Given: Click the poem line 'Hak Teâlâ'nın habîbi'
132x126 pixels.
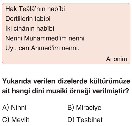Looking at the screenshot, I should pyautogui.click(x=35, y=9).
